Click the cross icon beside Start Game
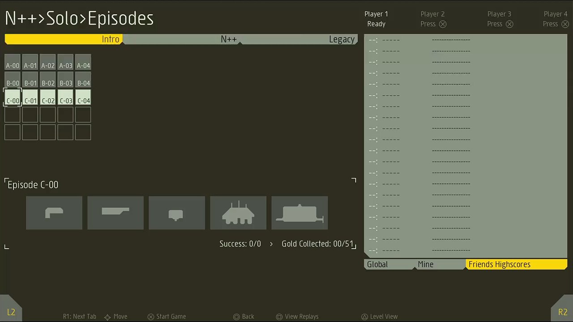 [151, 317]
